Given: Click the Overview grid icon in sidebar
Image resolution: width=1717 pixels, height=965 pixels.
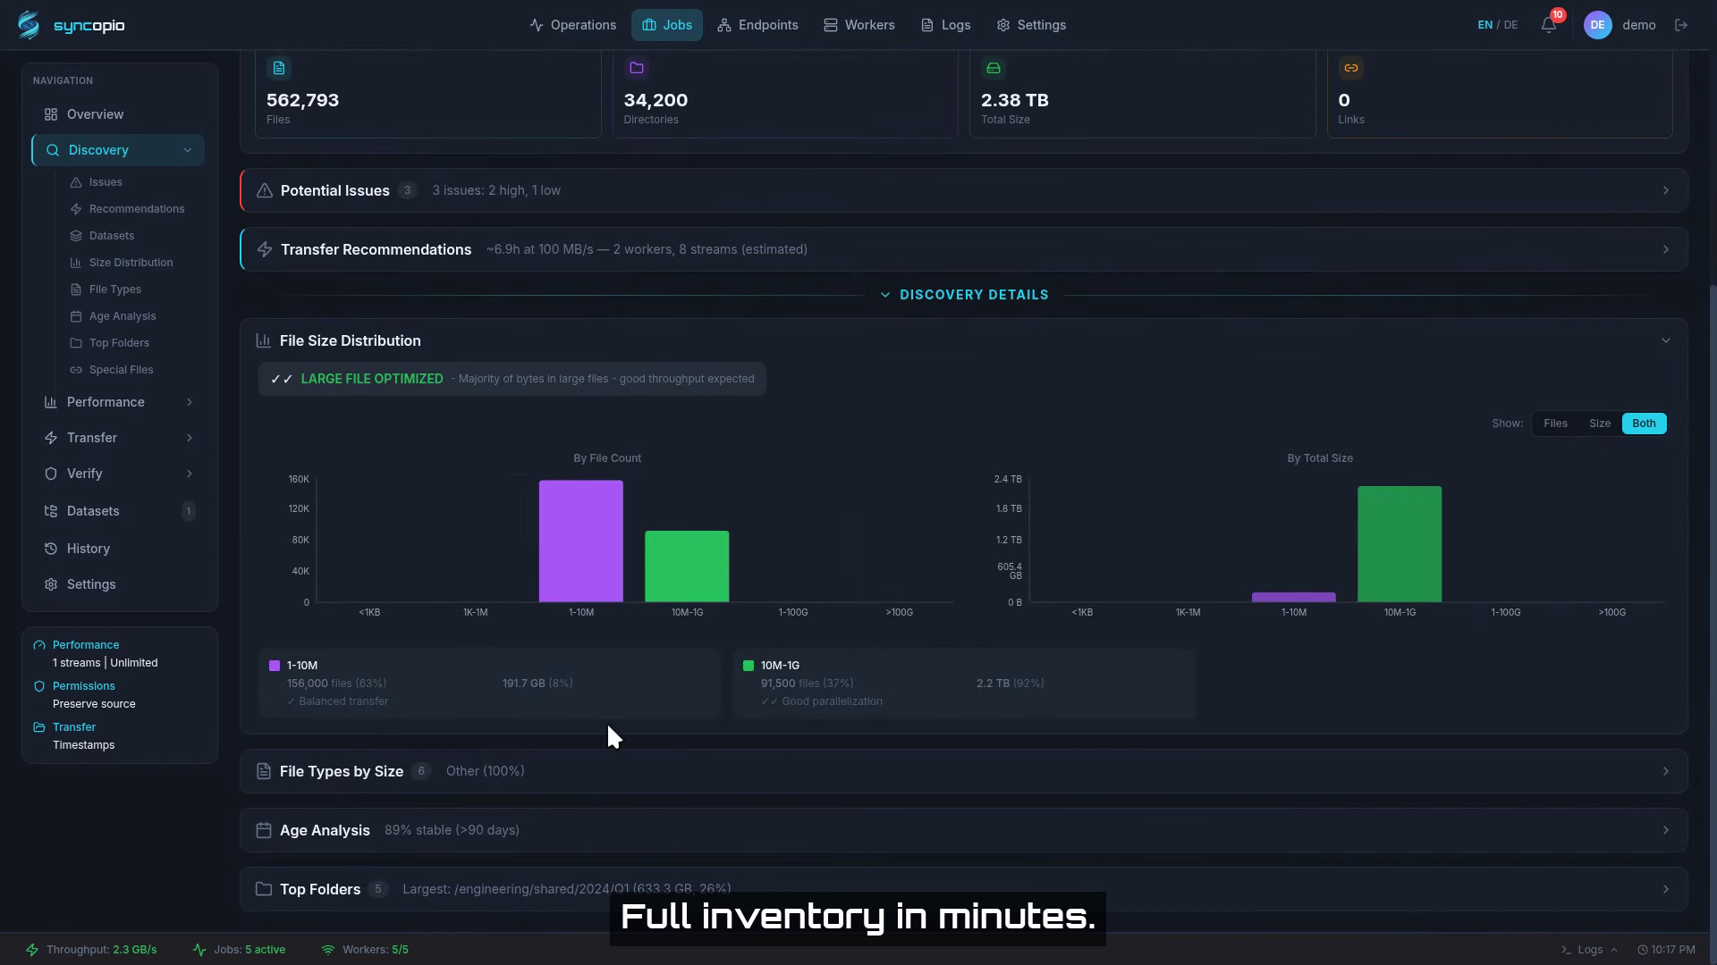Looking at the screenshot, I should [51, 114].
